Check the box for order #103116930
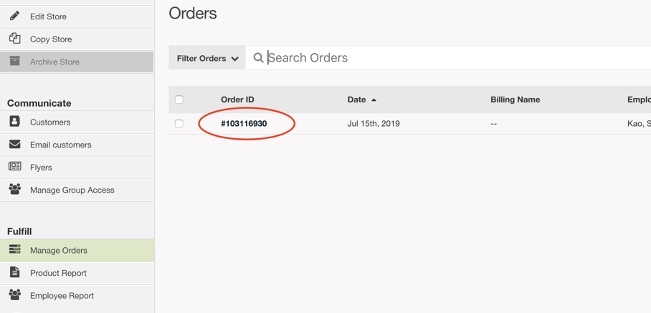The image size is (651, 313). (179, 123)
